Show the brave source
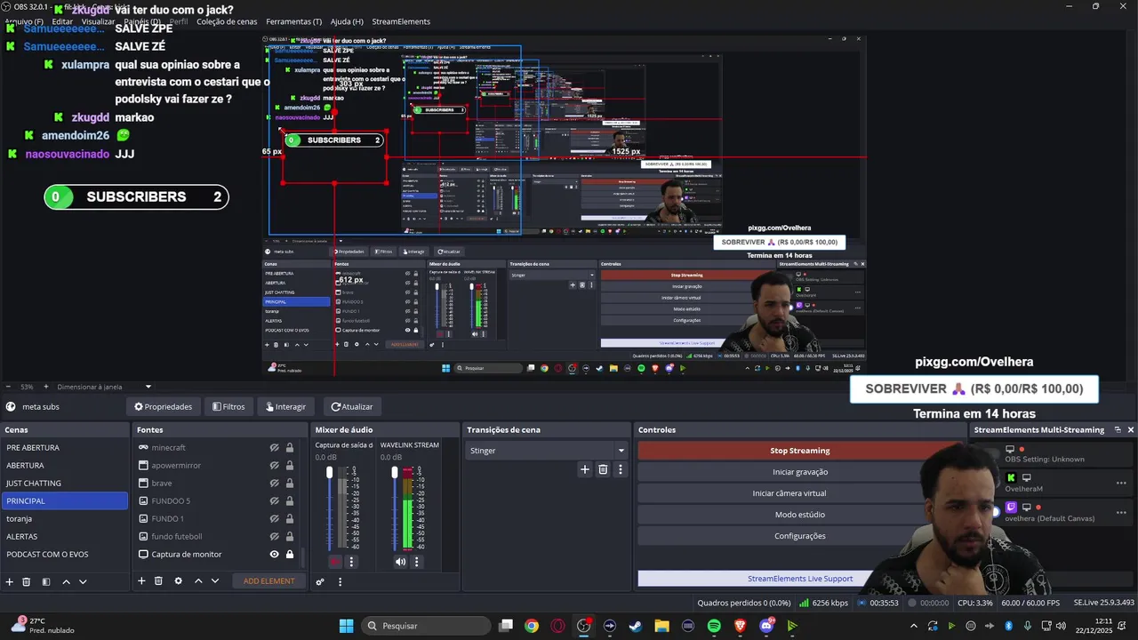 (x=275, y=483)
